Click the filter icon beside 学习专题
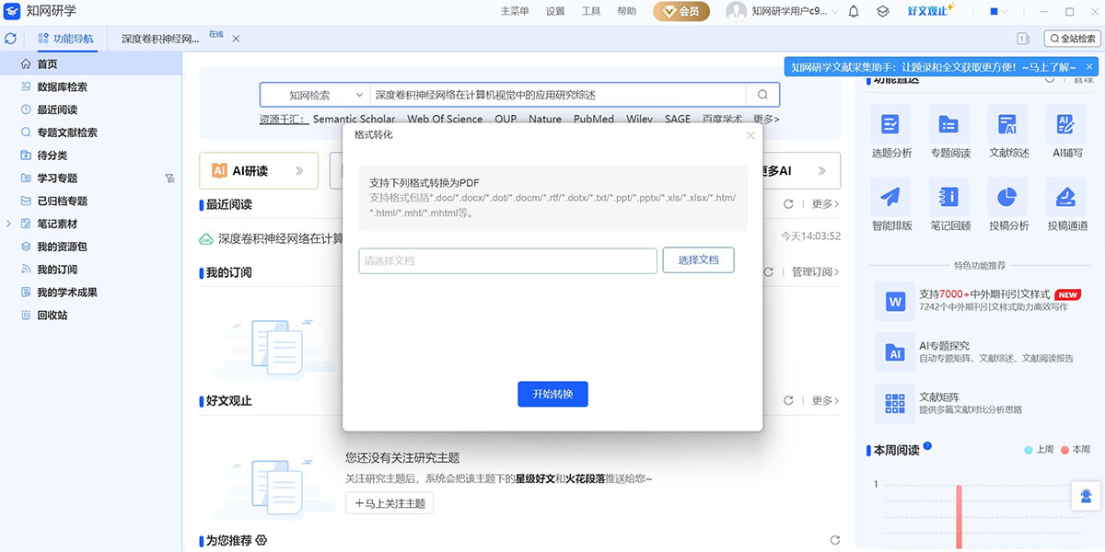Viewport: 1105px width, 552px height. click(169, 178)
